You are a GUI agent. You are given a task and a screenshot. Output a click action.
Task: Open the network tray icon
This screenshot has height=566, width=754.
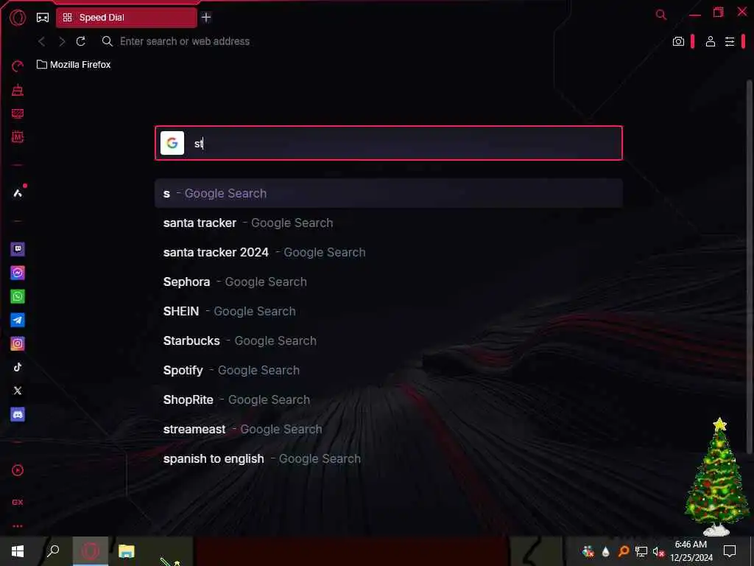641,551
